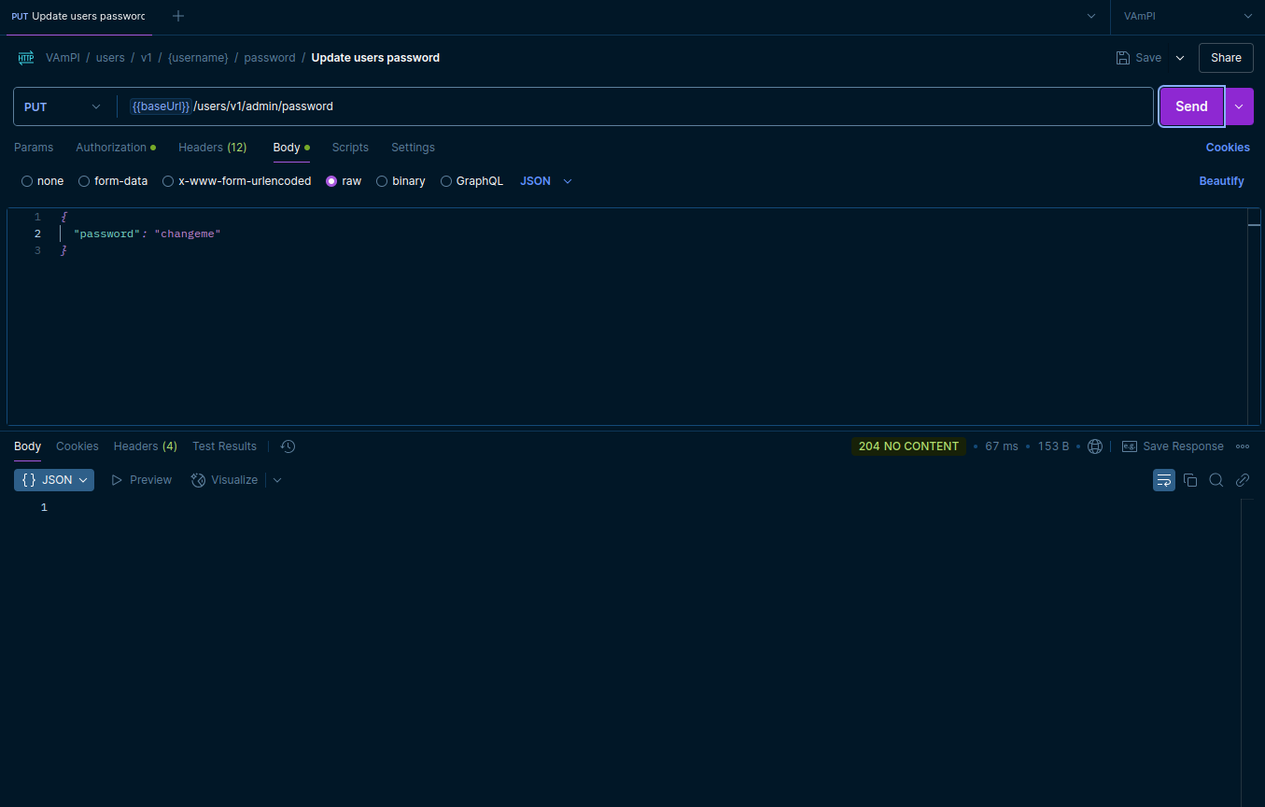This screenshot has height=807, width=1265.
Task: Copy response body using copy icon
Action: (1190, 480)
